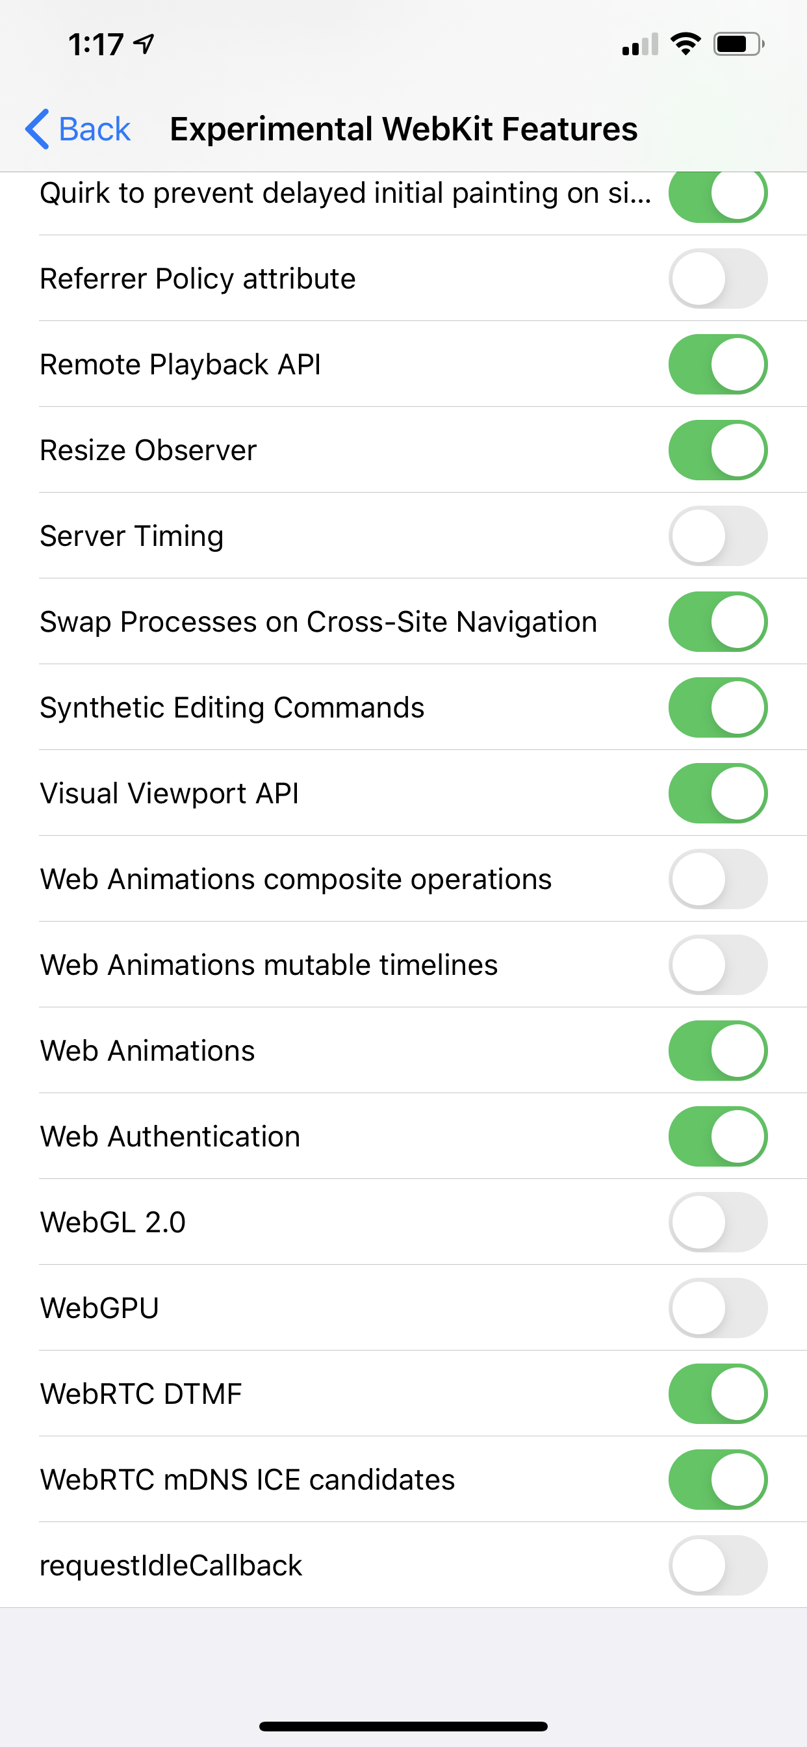The image size is (807, 1747).
Task: Enable Web Animations mutable timelines
Action: [717, 965]
